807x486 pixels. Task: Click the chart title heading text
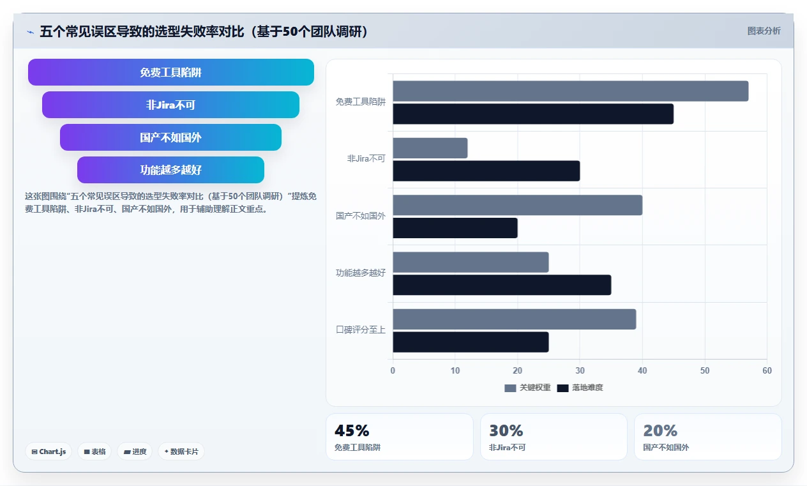click(204, 31)
